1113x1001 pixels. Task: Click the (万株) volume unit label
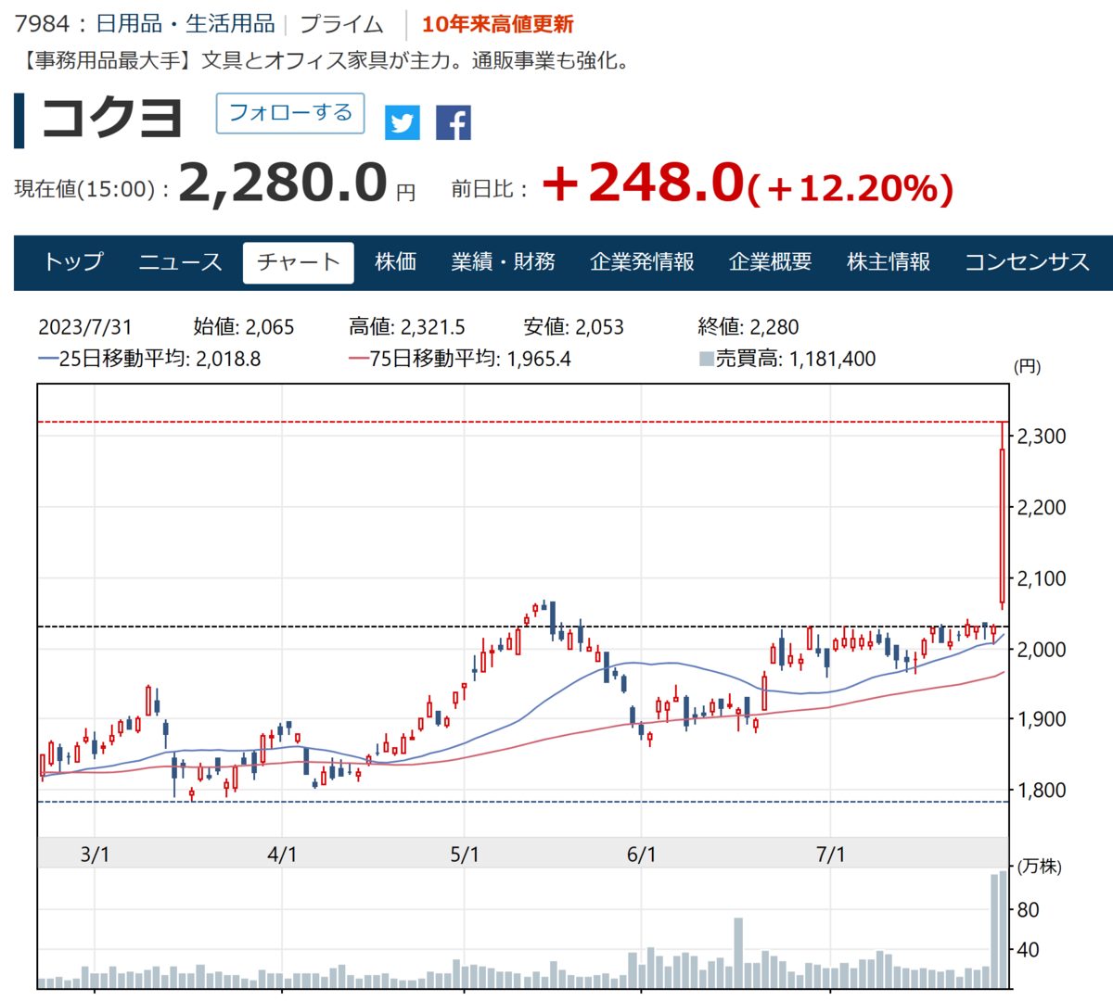[x=1040, y=867]
